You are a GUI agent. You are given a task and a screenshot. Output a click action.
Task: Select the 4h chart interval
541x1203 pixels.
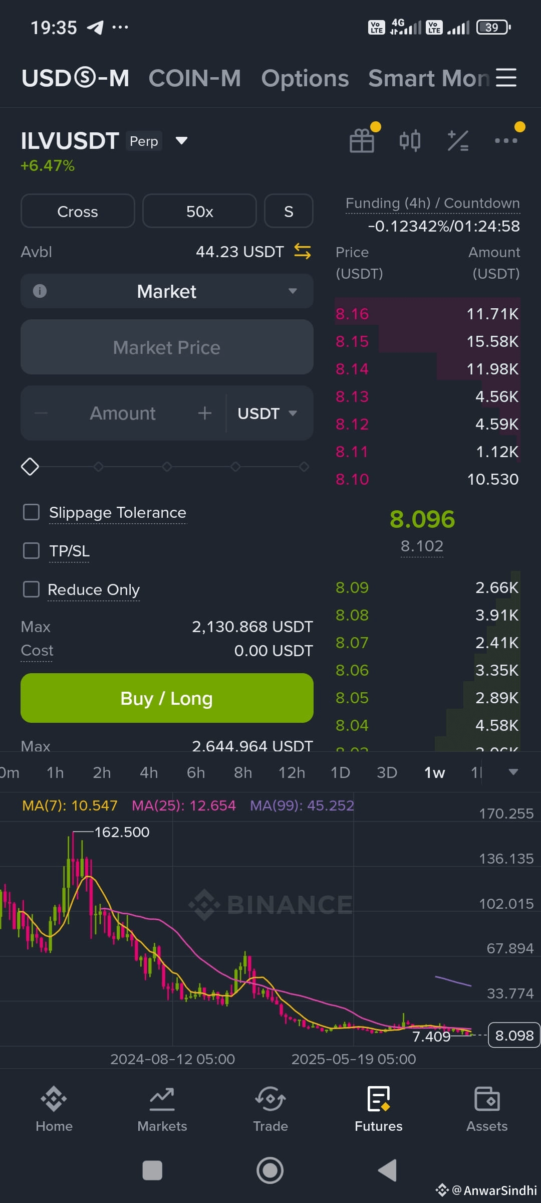[149, 772]
